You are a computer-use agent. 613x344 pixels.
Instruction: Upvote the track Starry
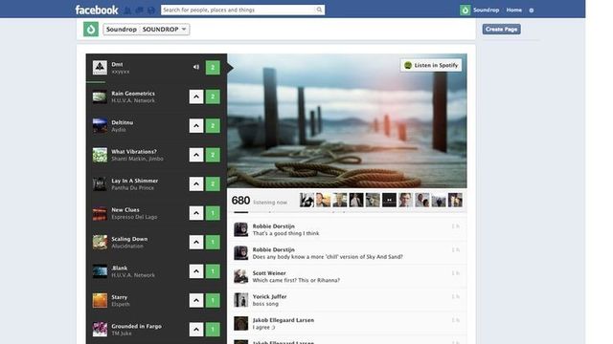pyautogui.click(x=196, y=300)
